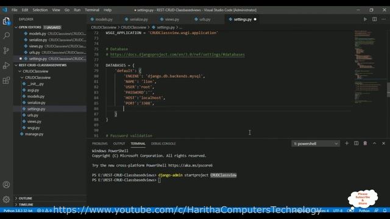The height and width of the screenshot is (219, 390).
Task: Open the Selection menu
Action: [x=40, y=10]
